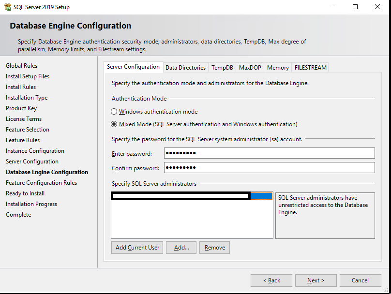
Task: Click the Remove button
Action: coord(214,247)
